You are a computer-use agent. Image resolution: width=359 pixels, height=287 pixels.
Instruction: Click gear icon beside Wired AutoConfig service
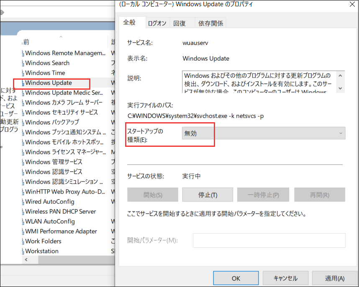pyautogui.click(x=23, y=201)
